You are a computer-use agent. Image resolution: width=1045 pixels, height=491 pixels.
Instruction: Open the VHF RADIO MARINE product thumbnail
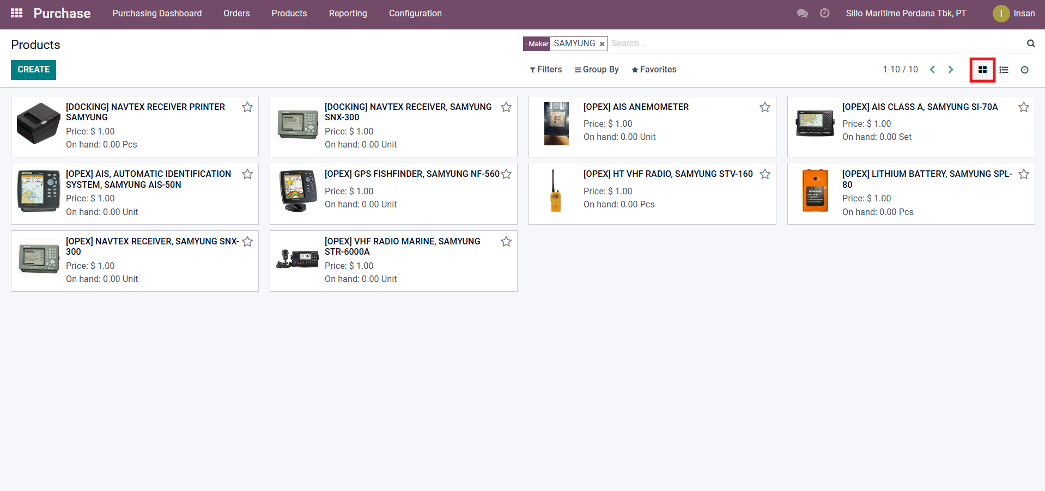(x=297, y=258)
